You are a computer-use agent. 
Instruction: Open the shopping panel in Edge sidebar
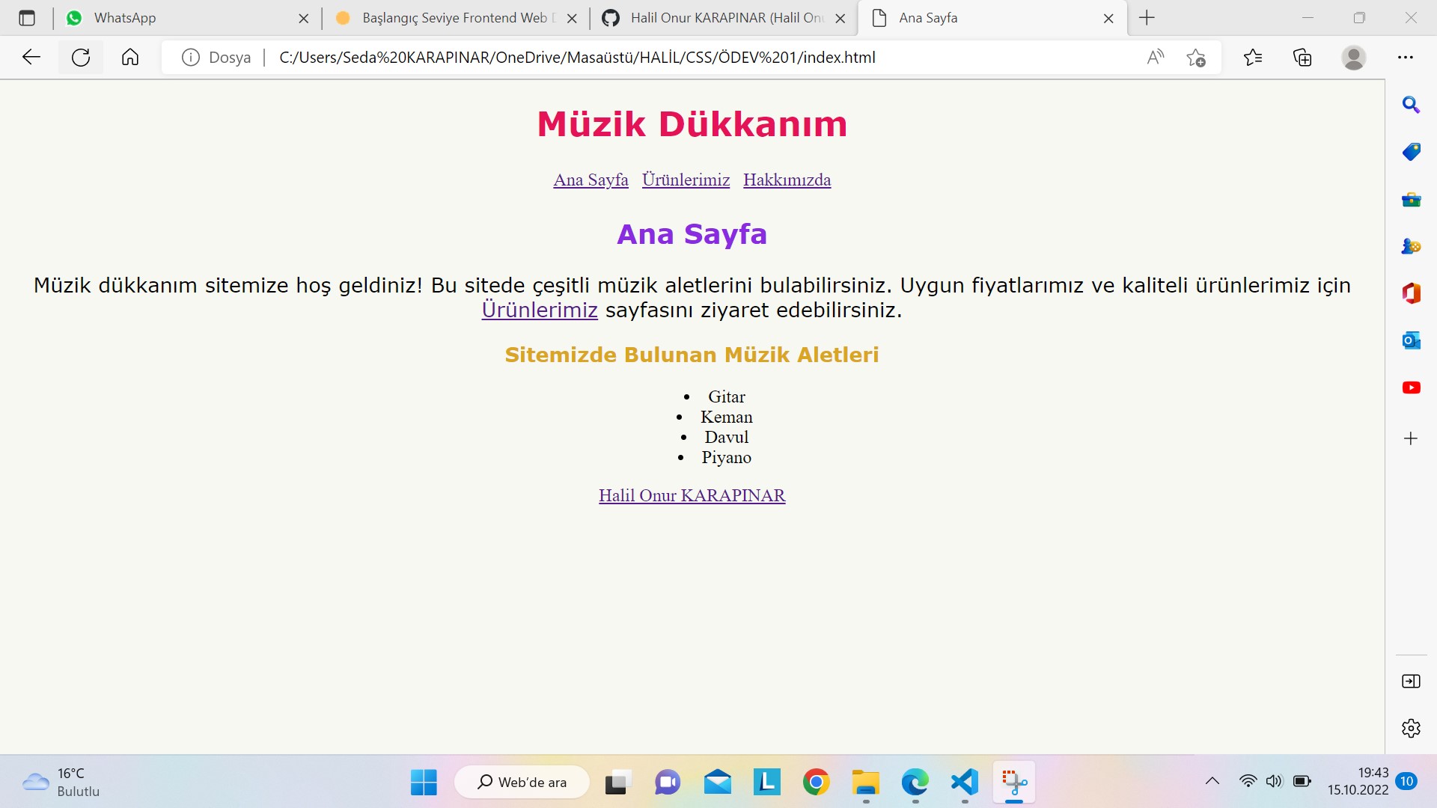[1412, 152]
